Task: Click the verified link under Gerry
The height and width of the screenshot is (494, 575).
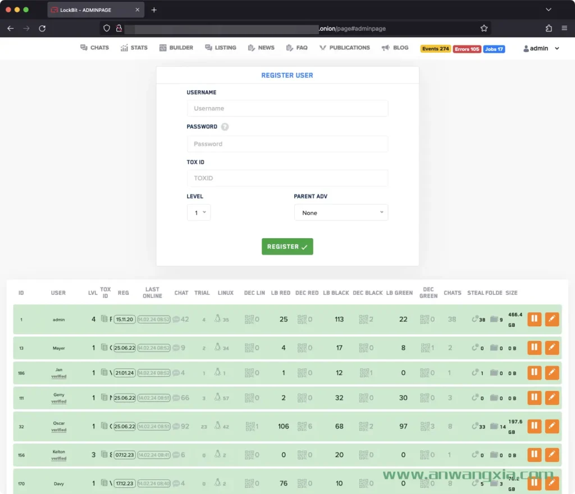Action: (x=58, y=401)
